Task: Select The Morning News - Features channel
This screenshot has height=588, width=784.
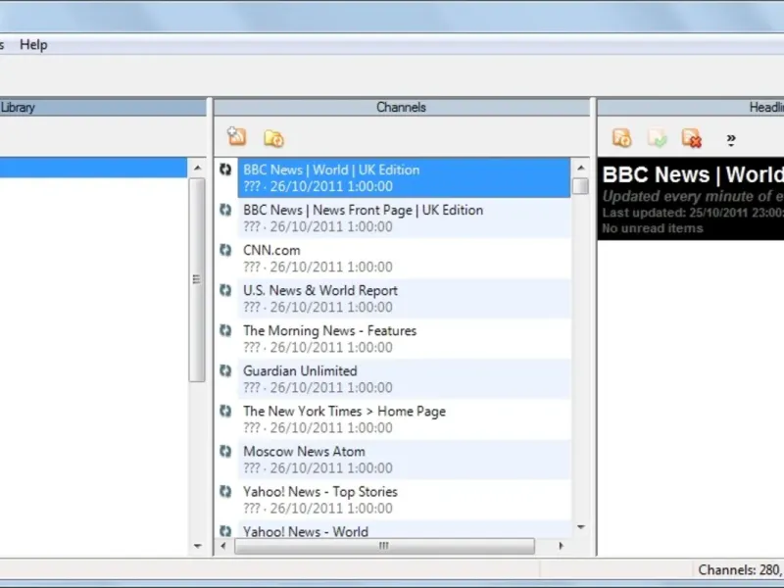Action: [329, 331]
